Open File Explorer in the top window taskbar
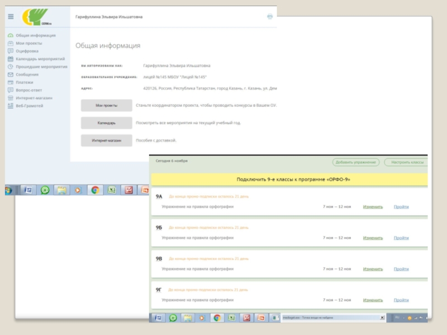Viewport: 447px width, 335px height. (x=61, y=190)
